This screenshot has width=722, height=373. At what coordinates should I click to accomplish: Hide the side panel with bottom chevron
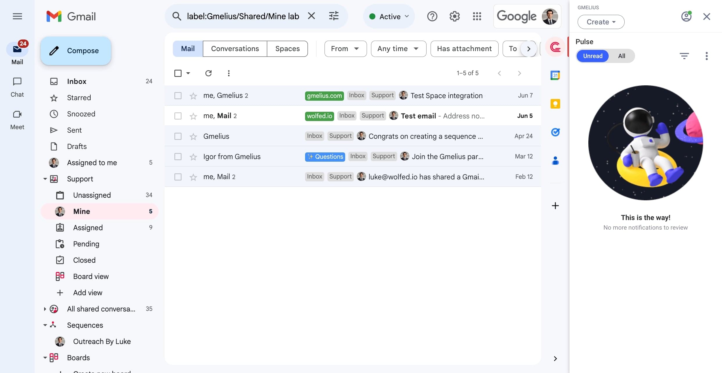point(555,358)
